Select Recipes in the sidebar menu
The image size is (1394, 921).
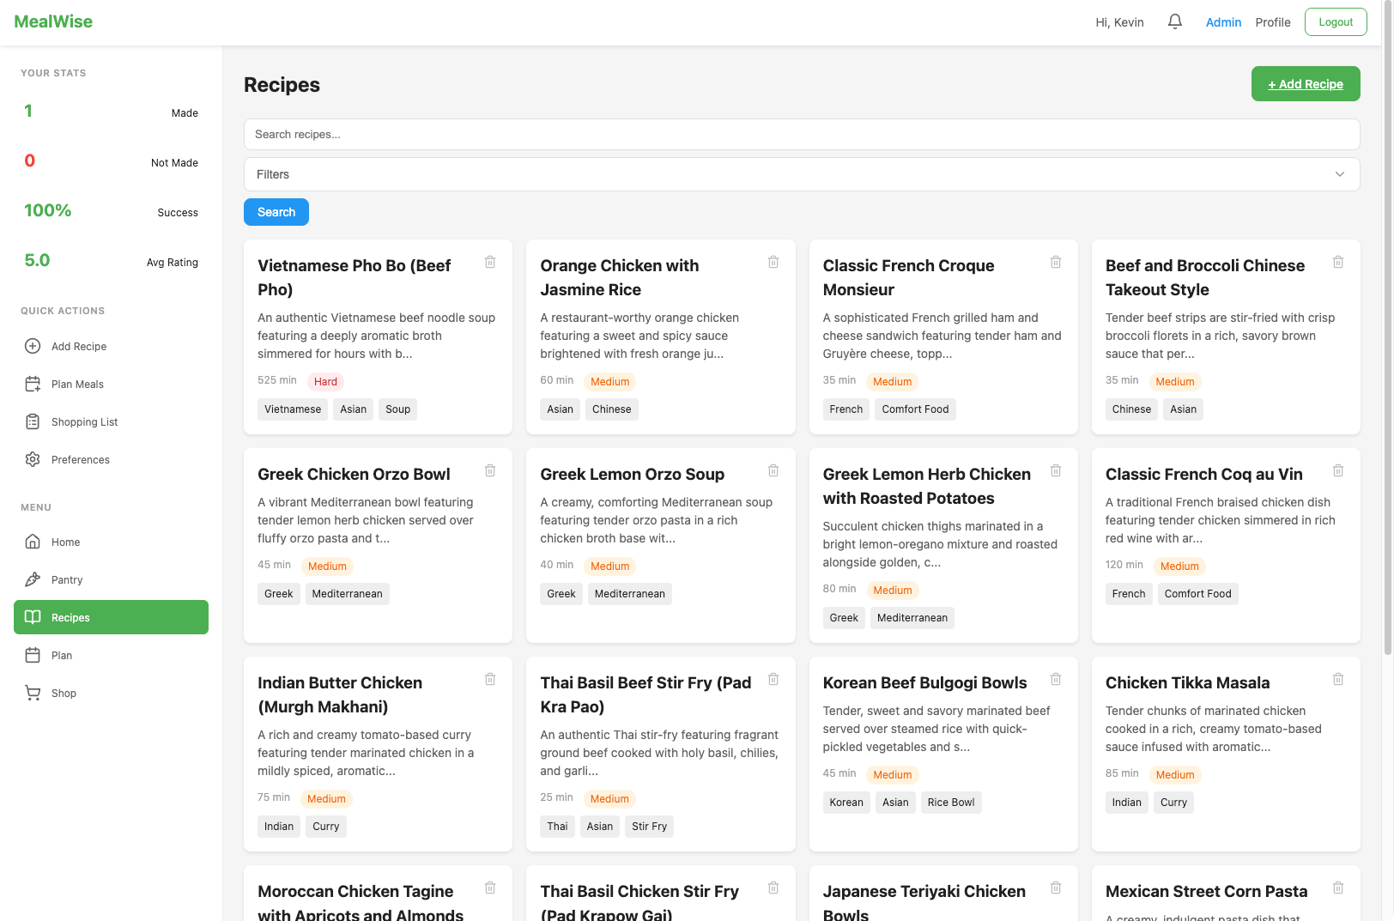pyautogui.click(x=111, y=617)
